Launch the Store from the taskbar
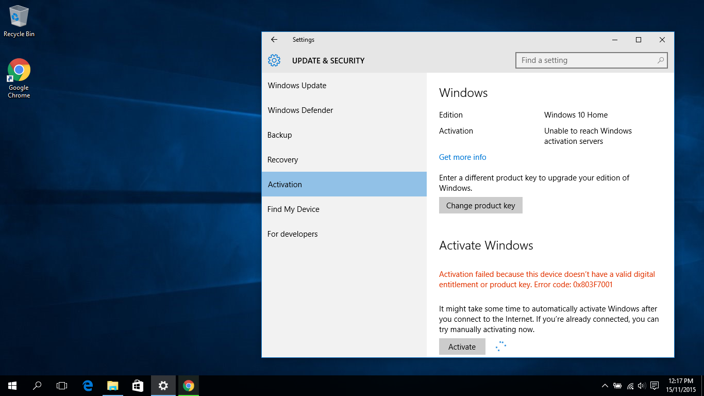 tap(138, 386)
